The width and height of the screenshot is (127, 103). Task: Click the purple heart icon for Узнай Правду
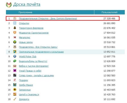point(15,71)
